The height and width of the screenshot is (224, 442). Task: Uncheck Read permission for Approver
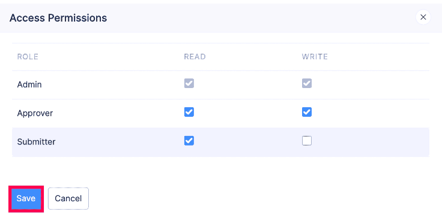pos(189,112)
